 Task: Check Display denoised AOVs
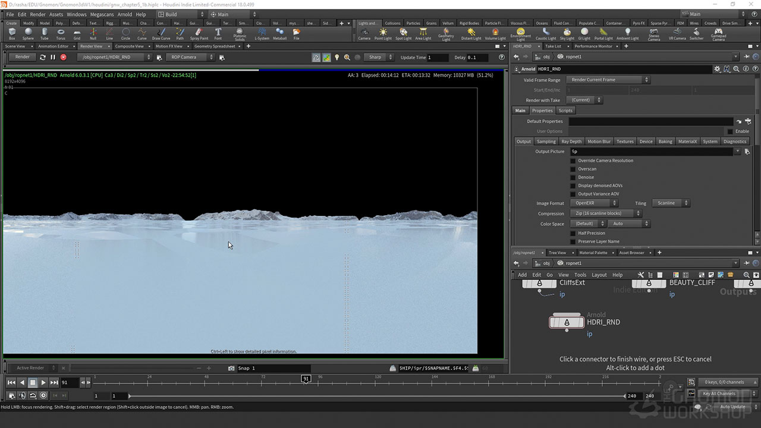(x=573, y=185)
